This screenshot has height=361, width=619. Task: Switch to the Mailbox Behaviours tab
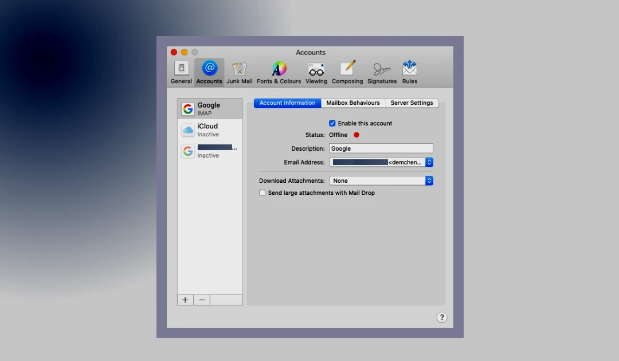(353, 103)
